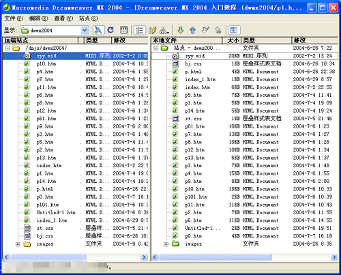Viewport: 341px width, 275px height.
Task: Select the remote /dnjx/dwmx2004/ folder icon
Action: [16, 48]
